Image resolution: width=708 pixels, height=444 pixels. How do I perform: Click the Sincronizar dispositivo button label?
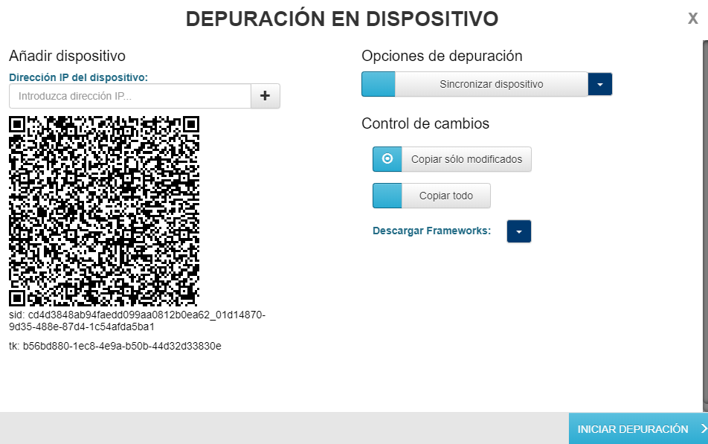[492, 84]
